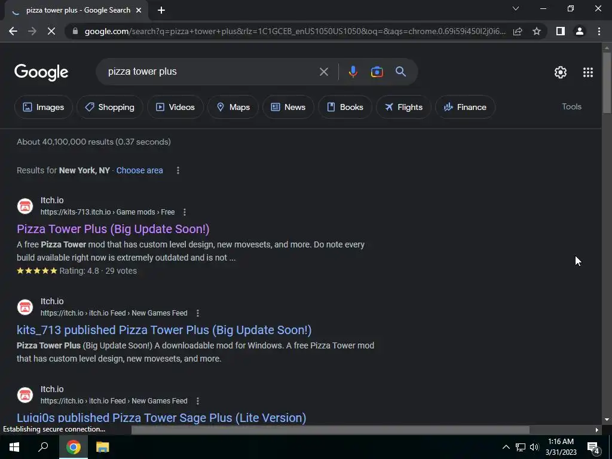Go back to the previous page

[13, 31]
